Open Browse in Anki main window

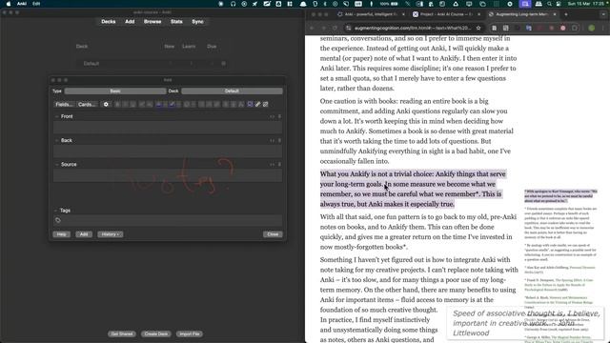tap(152, 22)
